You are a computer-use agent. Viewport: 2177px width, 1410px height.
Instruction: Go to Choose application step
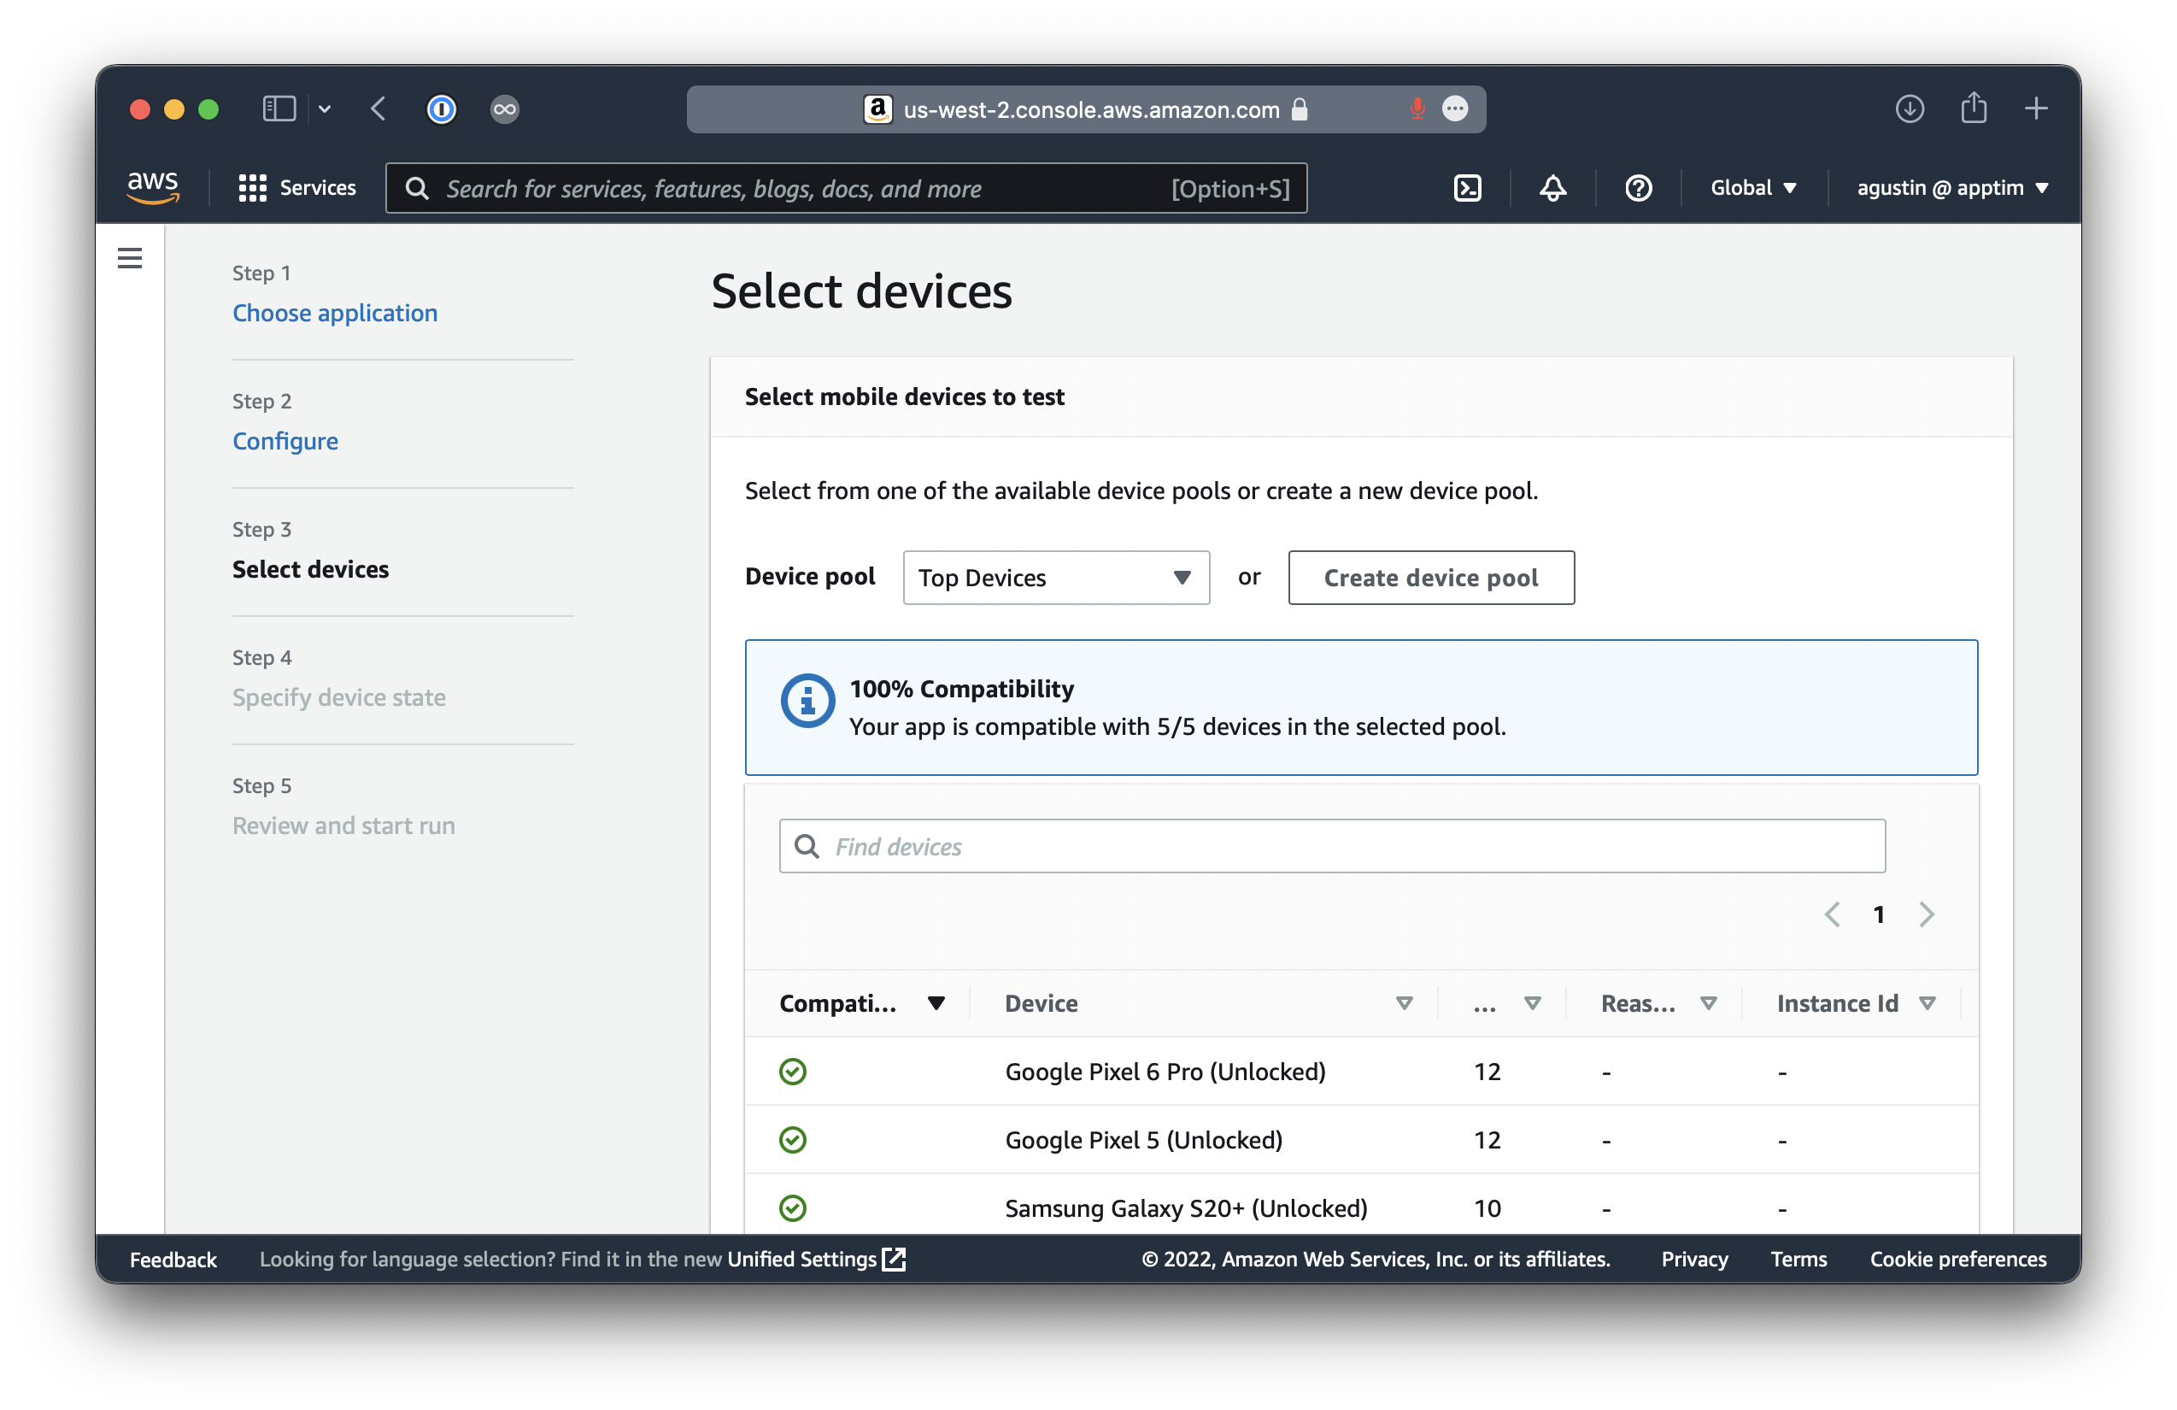point(335,313)
